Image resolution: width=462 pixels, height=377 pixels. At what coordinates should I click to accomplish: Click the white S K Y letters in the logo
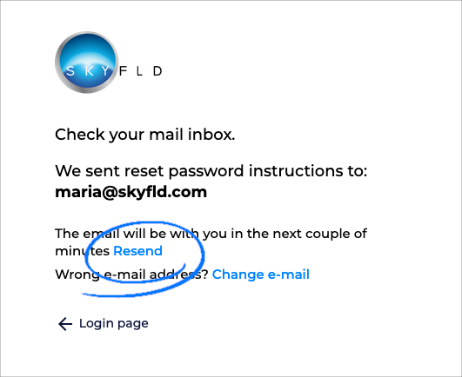click(88, 71)
